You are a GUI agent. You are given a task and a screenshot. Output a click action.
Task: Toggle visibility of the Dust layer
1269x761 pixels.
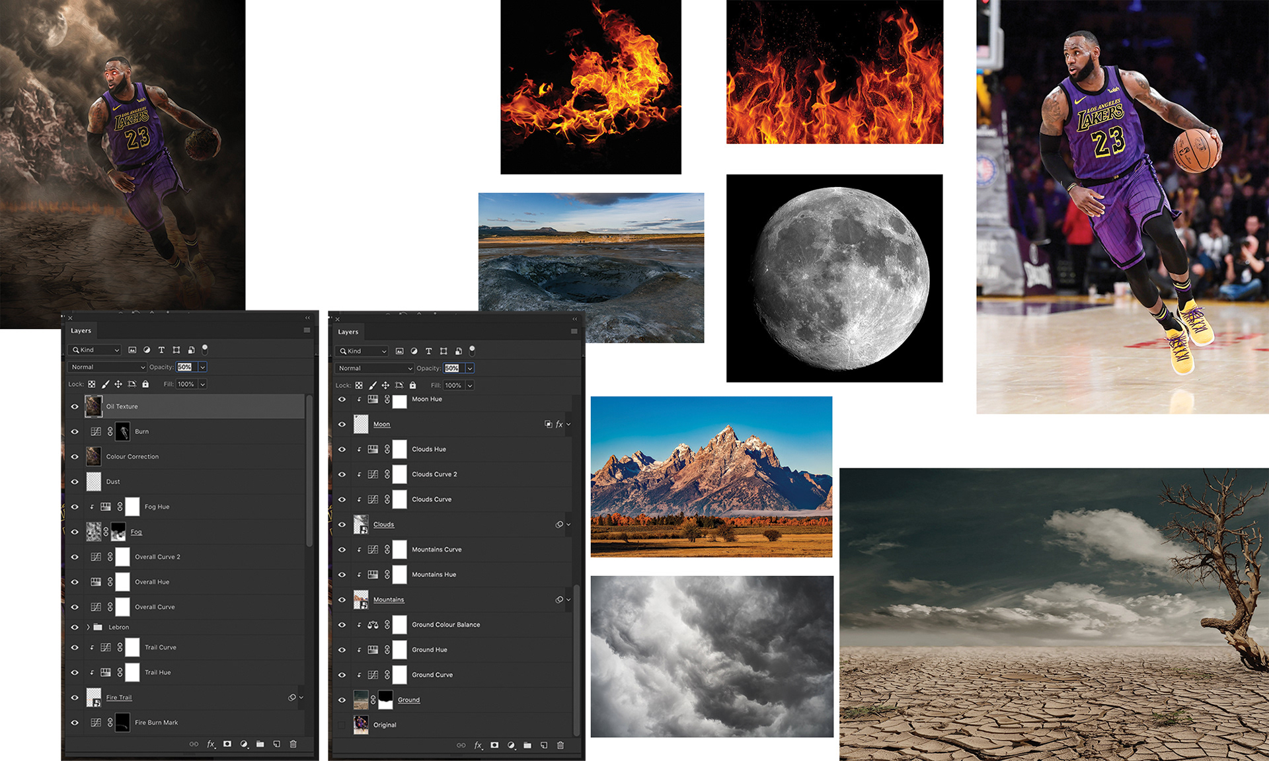pos(75,482)
